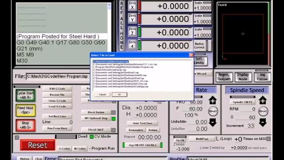Viewport: 284px width, 160px height.
Task: Zero the X axis
Action: [132, 5]
